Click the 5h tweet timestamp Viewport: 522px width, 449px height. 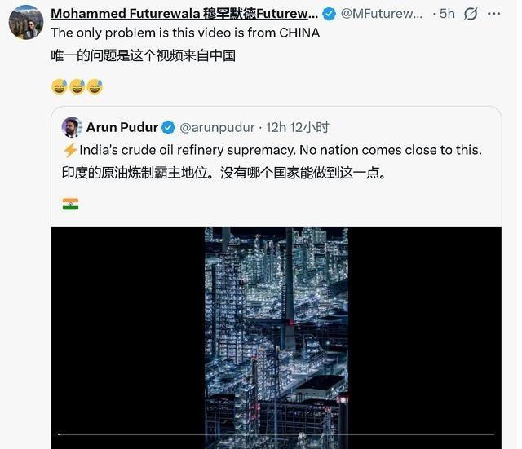point(446,14)
